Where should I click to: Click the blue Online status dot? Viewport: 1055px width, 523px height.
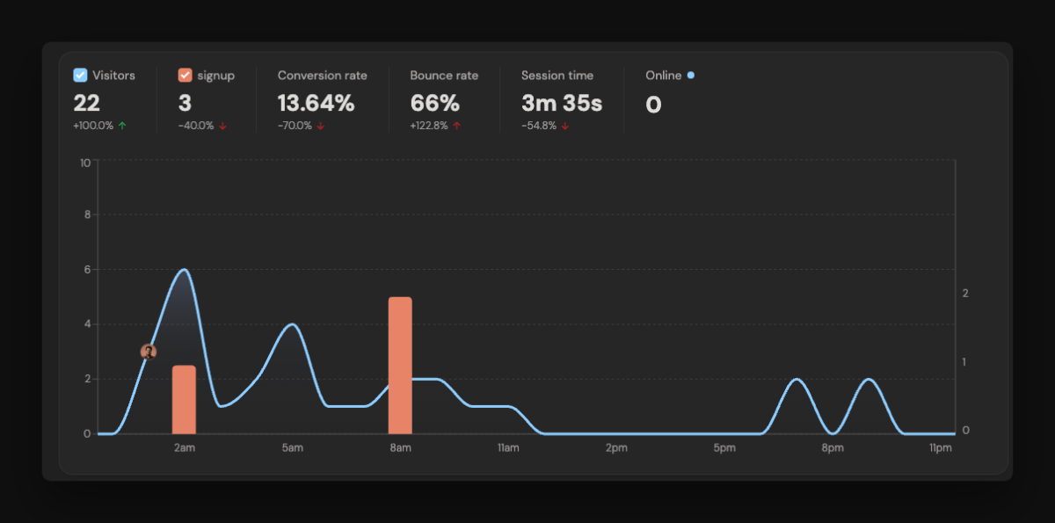tap(691, 76)
